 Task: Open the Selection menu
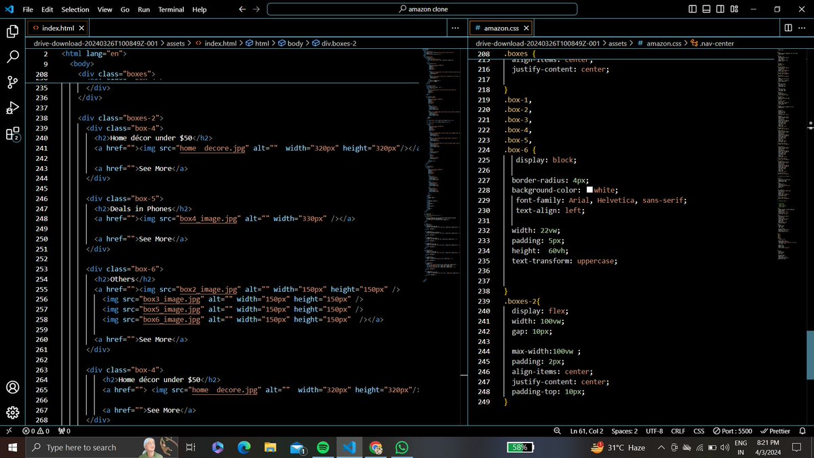75,9
